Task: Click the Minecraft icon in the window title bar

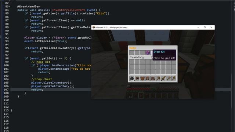Action: pyautogui.click(x=94, y=27)
